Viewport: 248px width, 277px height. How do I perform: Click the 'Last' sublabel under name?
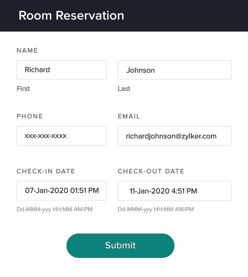[x=124, y=89]
